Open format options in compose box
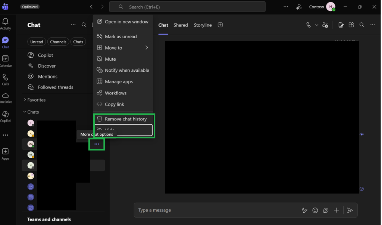 (304, 210)
